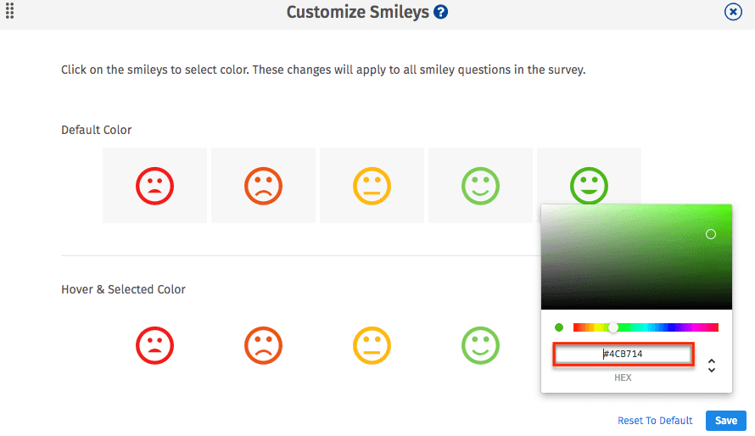
Task: Open the Customize Smileys help icon
Action: pos(440,12)
